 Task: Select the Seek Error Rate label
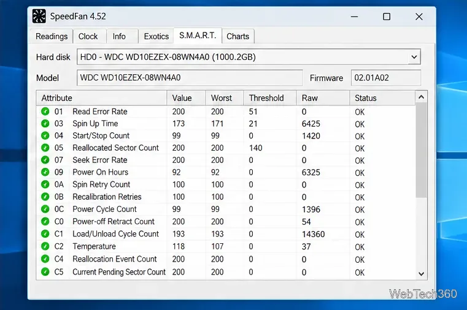100,160
